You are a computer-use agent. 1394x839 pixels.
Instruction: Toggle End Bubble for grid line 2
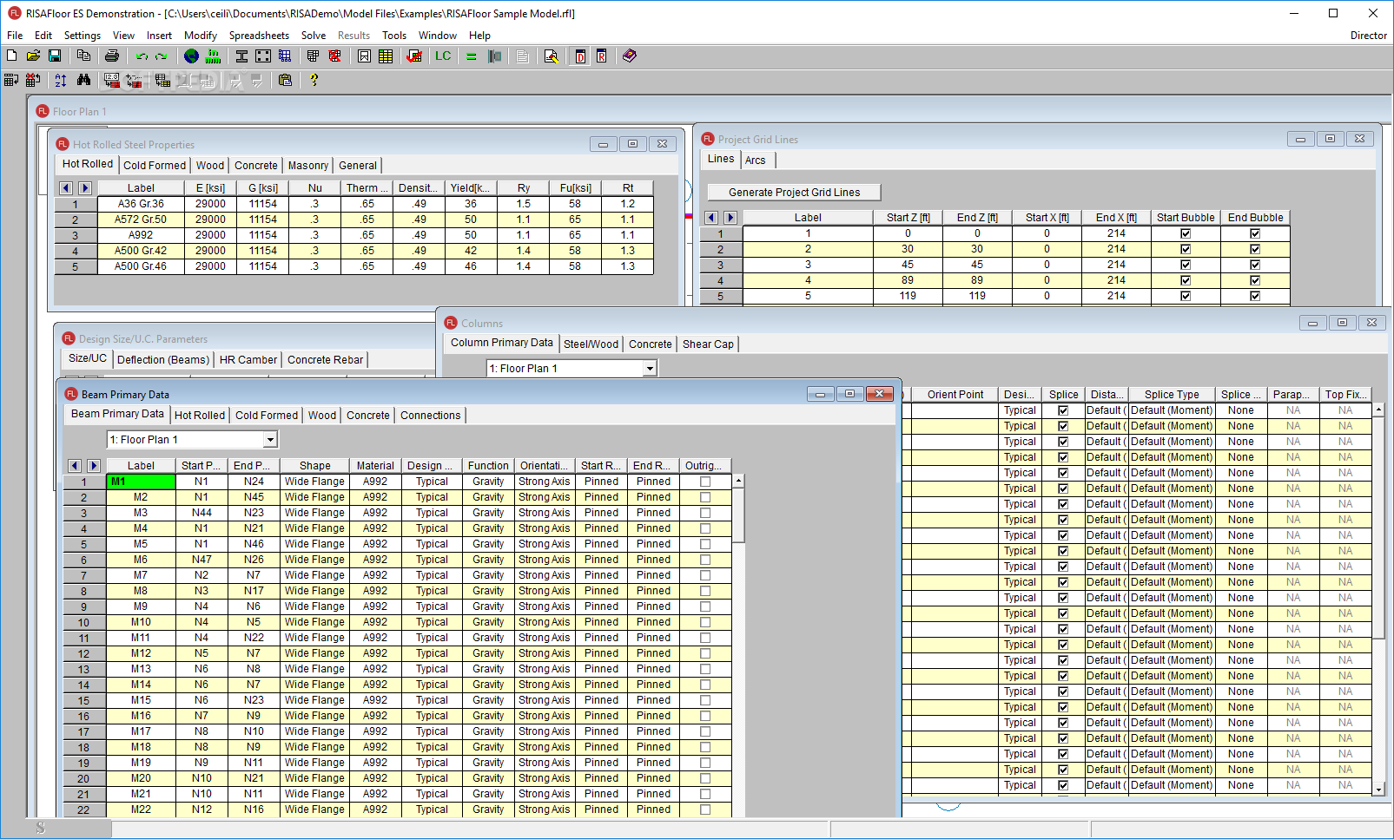[x=1255, y=249]
